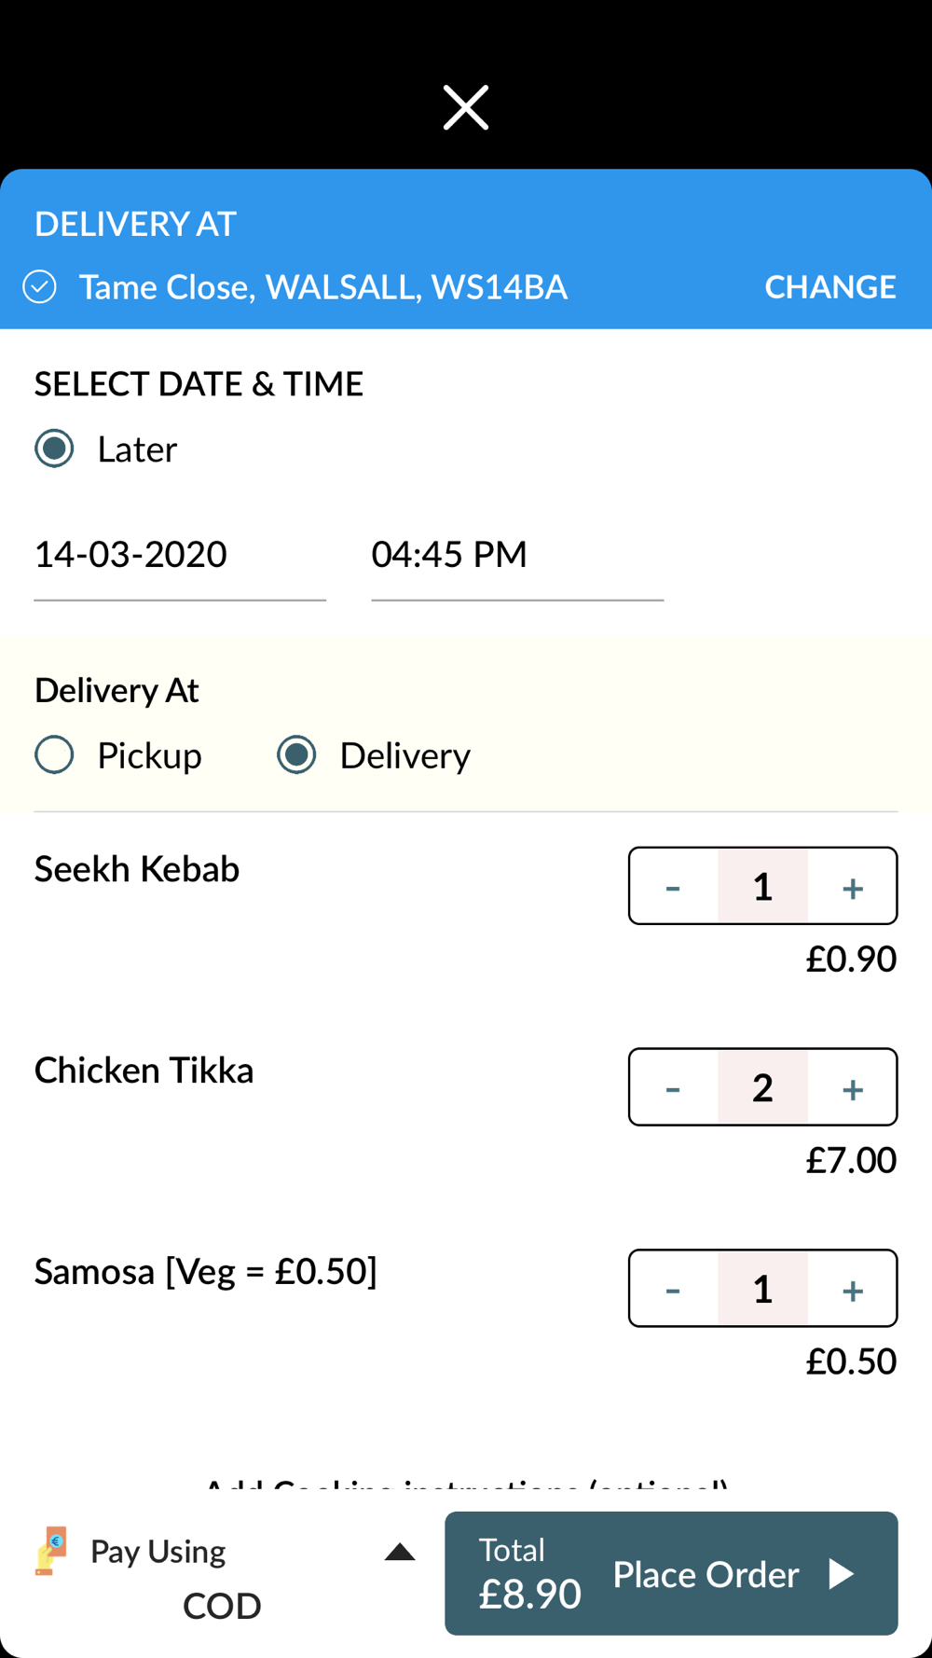Add one more Chicken Tikka with plus
932x1658 pixels.
pos(852,1088)
